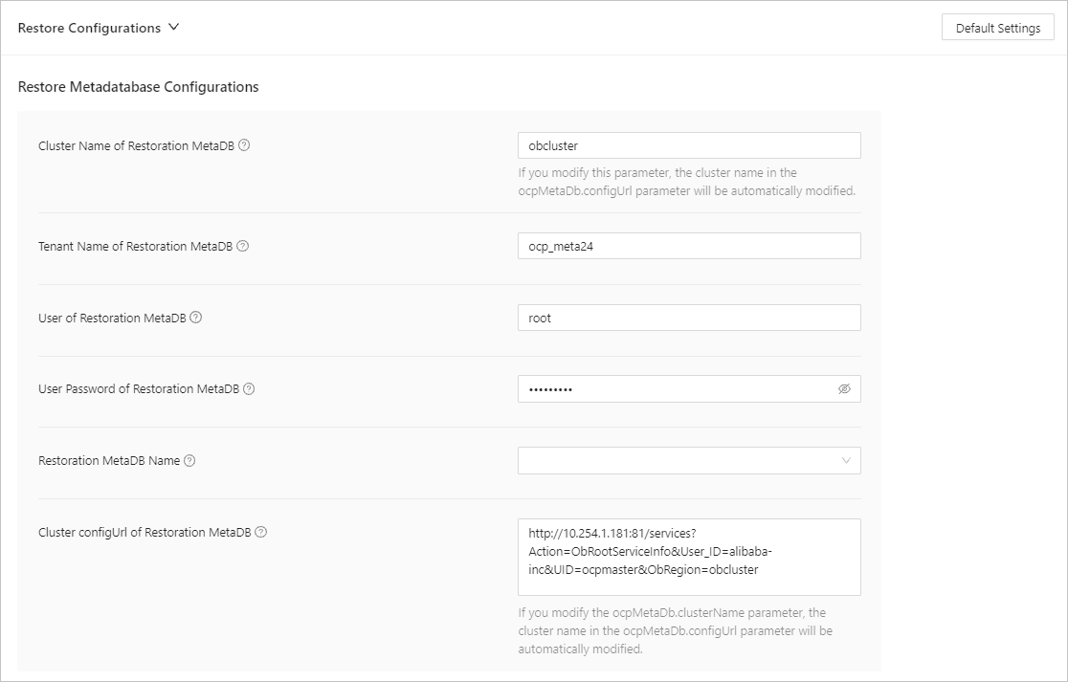Click help icon beside User of Restoration MetaDB

(196, 318)
